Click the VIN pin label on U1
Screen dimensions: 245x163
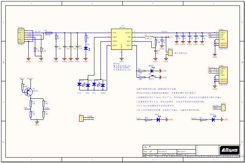click(x=114, y=33)
